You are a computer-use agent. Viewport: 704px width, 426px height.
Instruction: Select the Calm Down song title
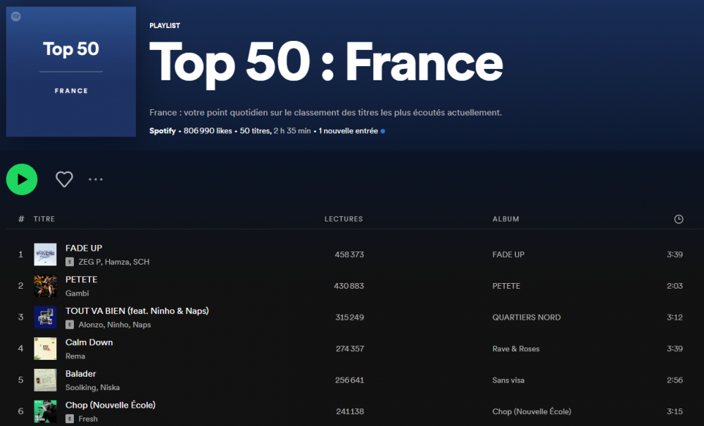pyautogui.click(x=89, y=342)
